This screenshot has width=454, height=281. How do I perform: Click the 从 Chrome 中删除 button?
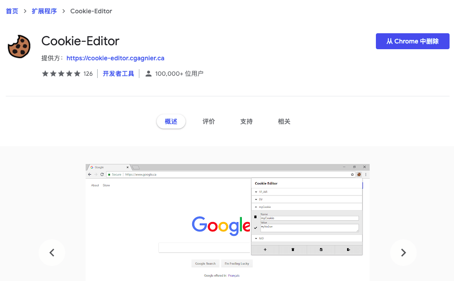pos(412,41)
